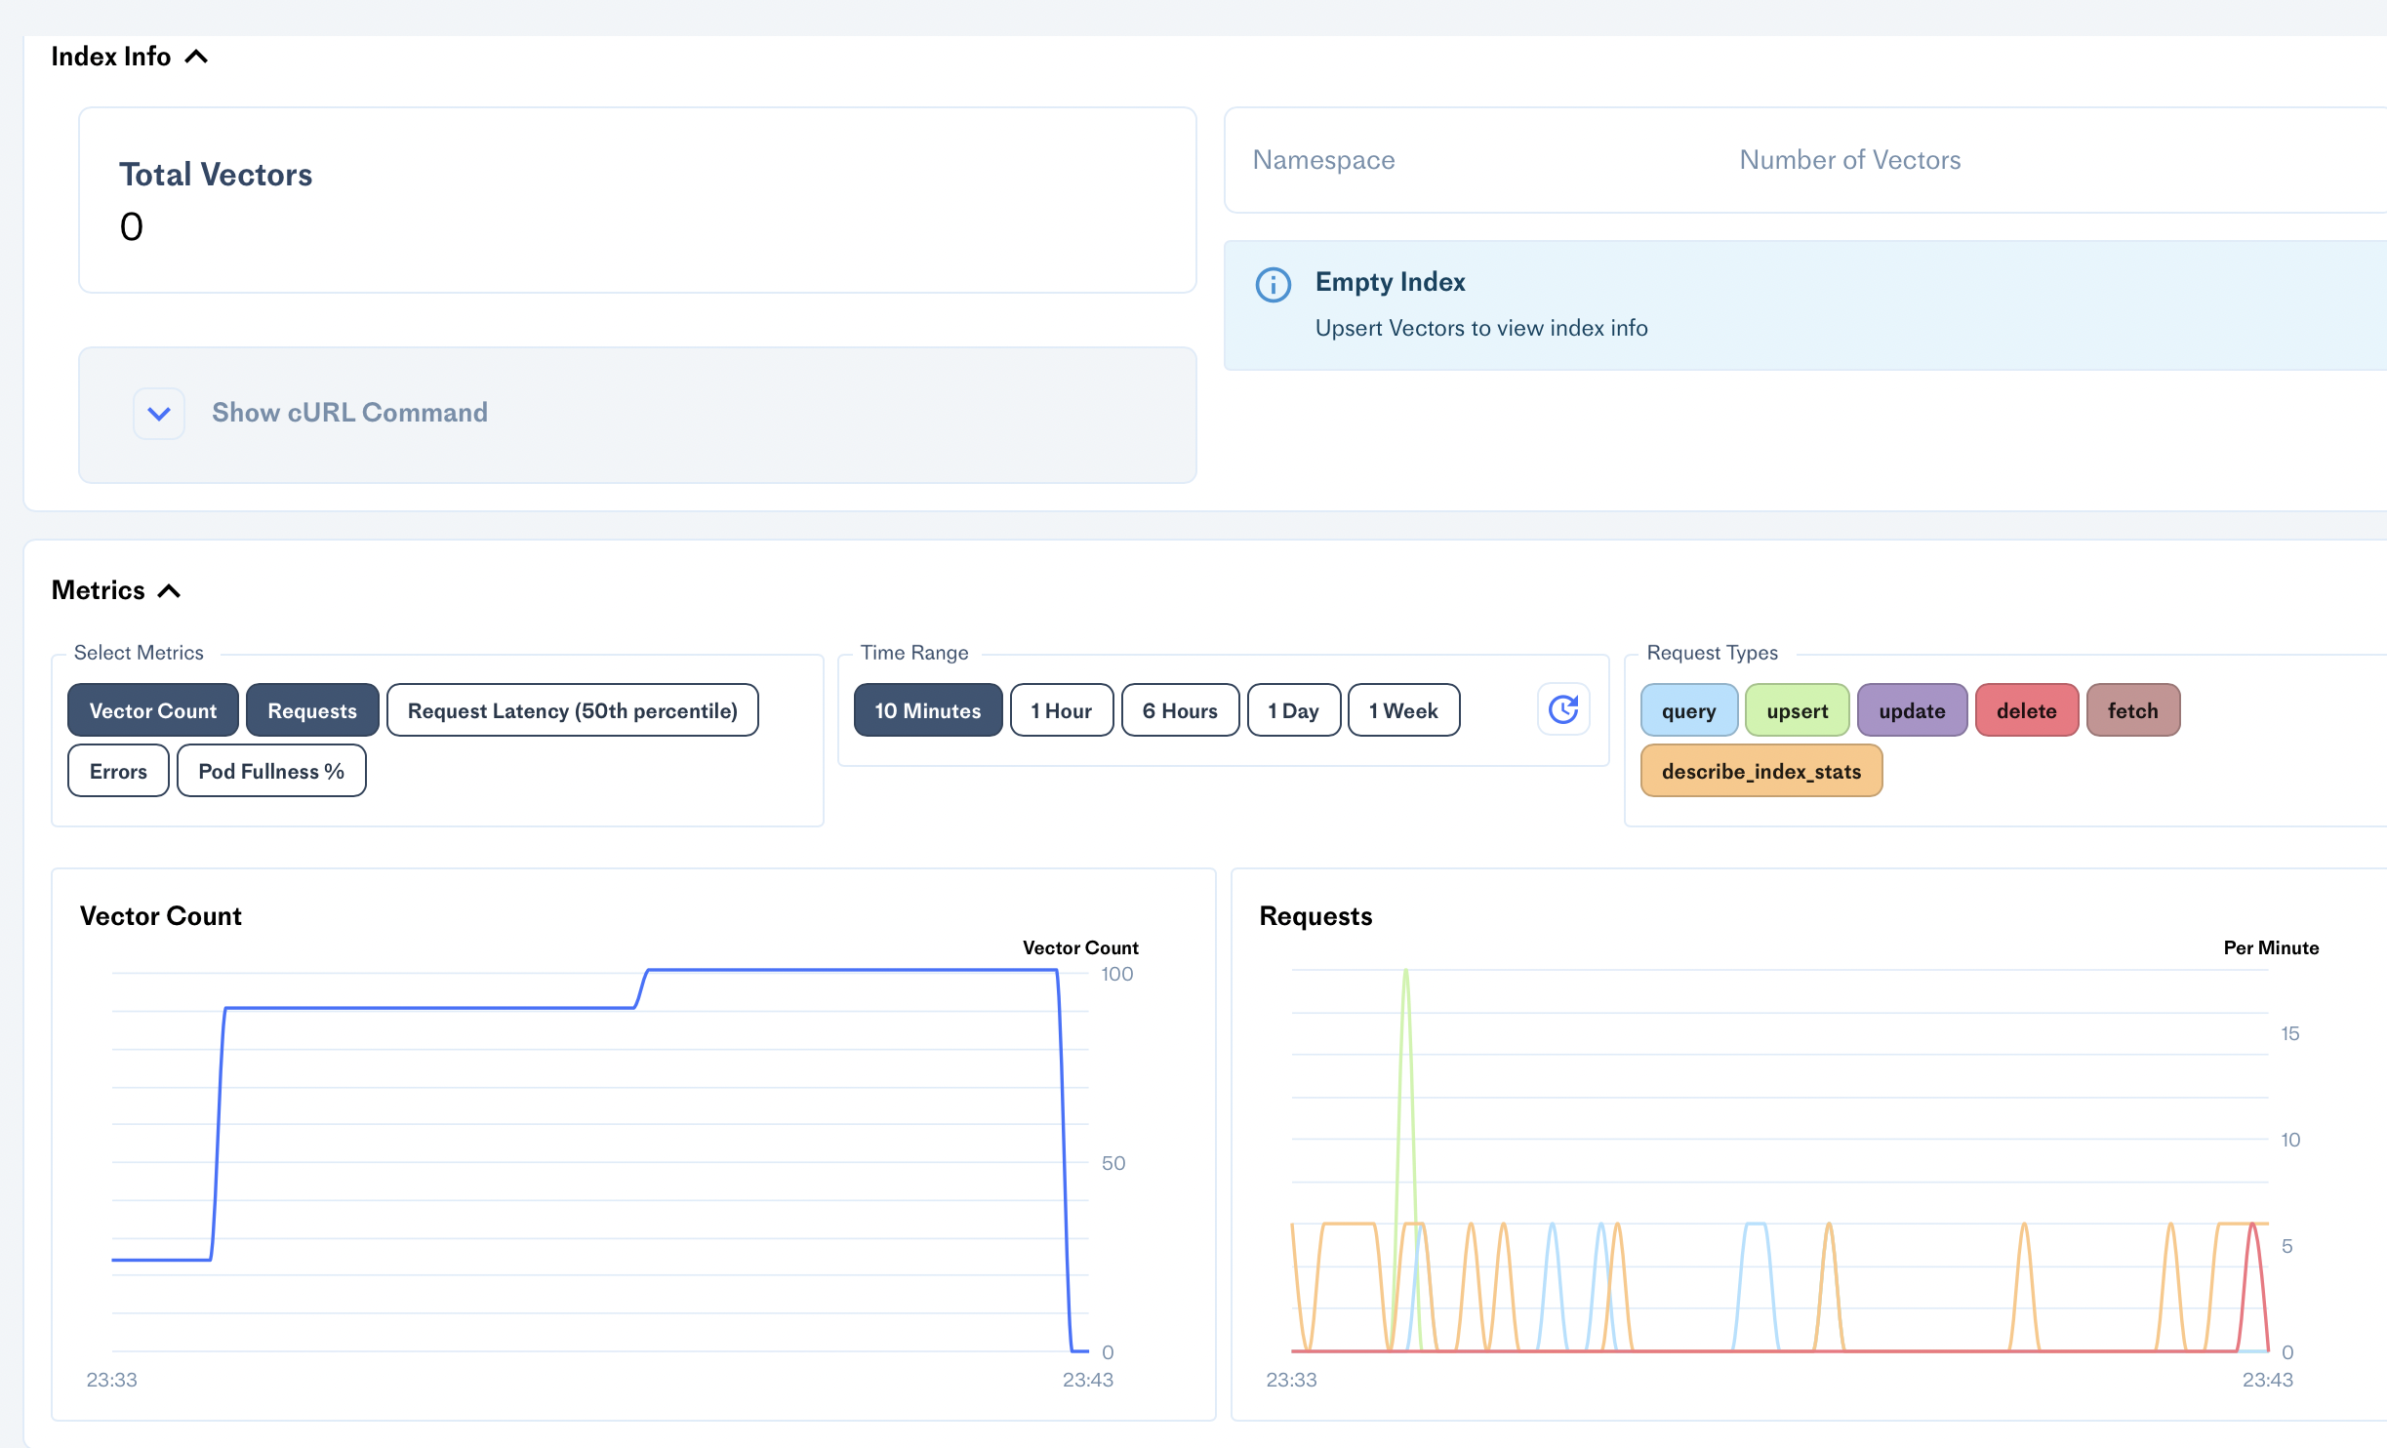Image resolution: width=2387 pixels, height=1448 pixels.
Task: Click the Show cURL Command label
Action: (x=349, y=413)
